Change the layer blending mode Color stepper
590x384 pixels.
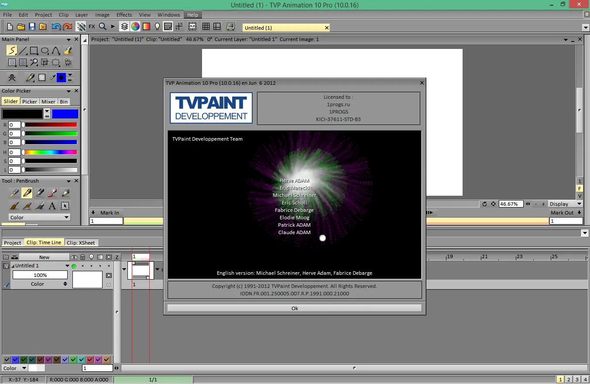point(65,284)
